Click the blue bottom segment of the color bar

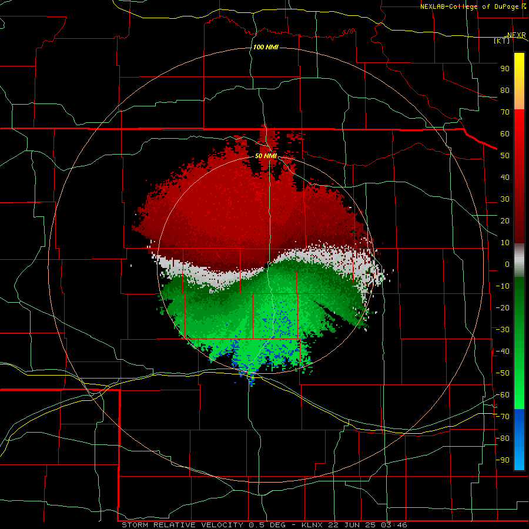[x=519, y=440]
